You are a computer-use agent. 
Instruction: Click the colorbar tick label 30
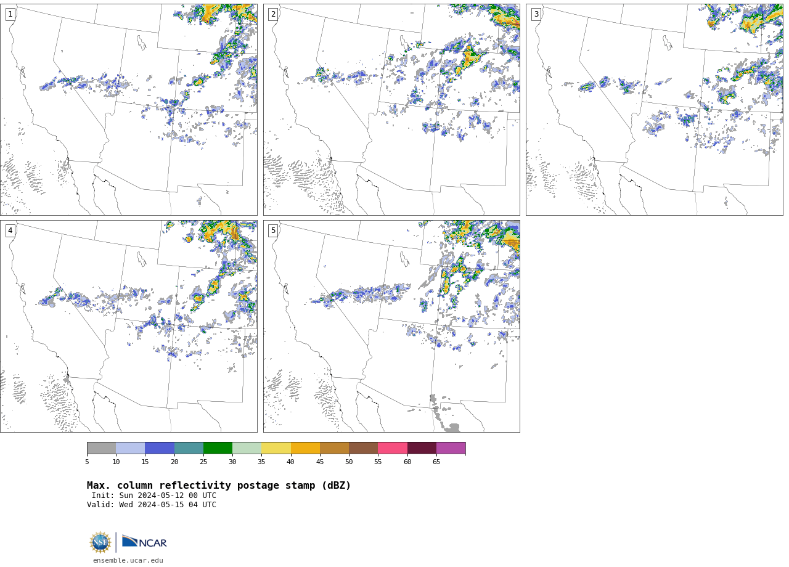(232, 462)
